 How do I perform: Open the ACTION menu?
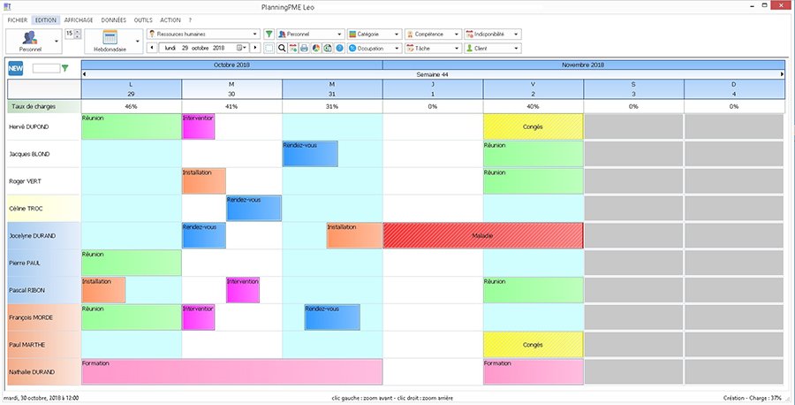tap(170, 20)
